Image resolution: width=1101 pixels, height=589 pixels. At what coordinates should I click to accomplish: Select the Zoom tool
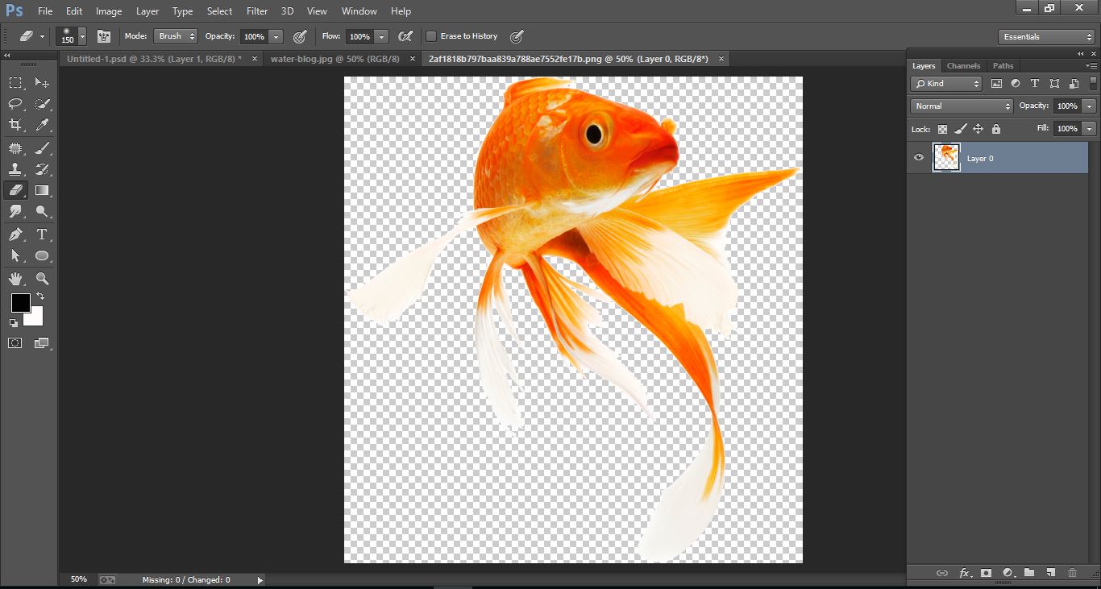pyautogui.click(x=42, y=280)
